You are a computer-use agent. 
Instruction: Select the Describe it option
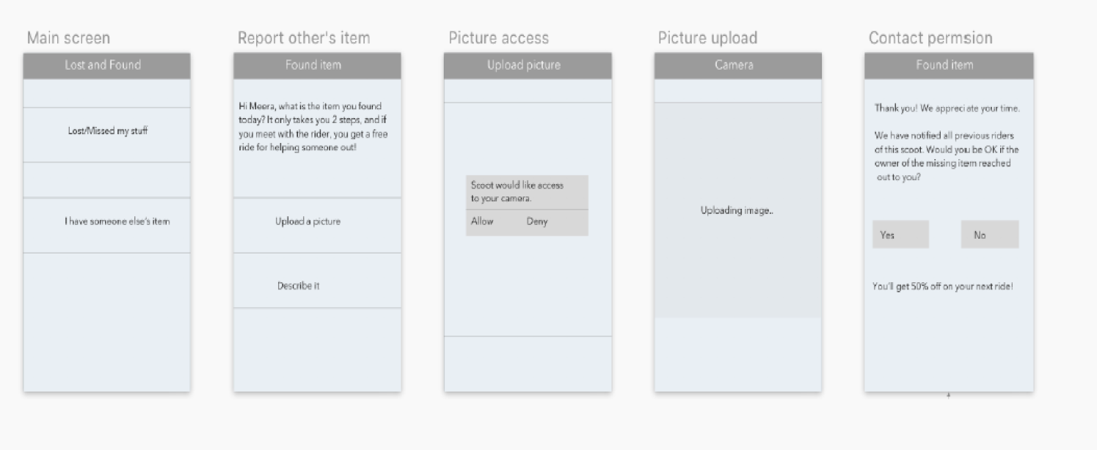point(298,286)
